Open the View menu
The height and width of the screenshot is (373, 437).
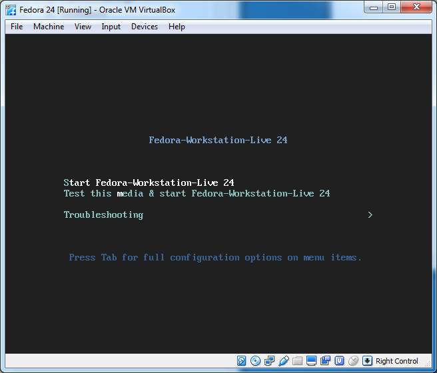83,27
